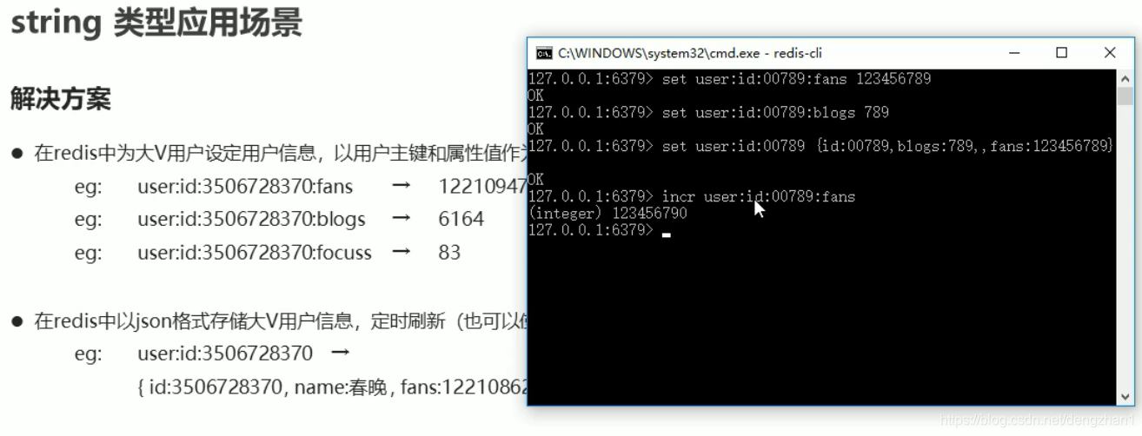Click the 'user:id:3506728370:blogs' example text

click(x=251, y=219)
